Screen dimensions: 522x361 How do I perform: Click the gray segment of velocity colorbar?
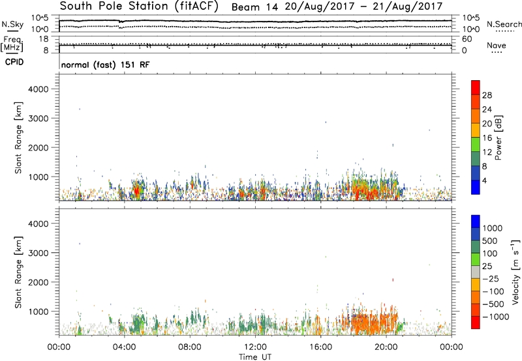coord(476,272)
